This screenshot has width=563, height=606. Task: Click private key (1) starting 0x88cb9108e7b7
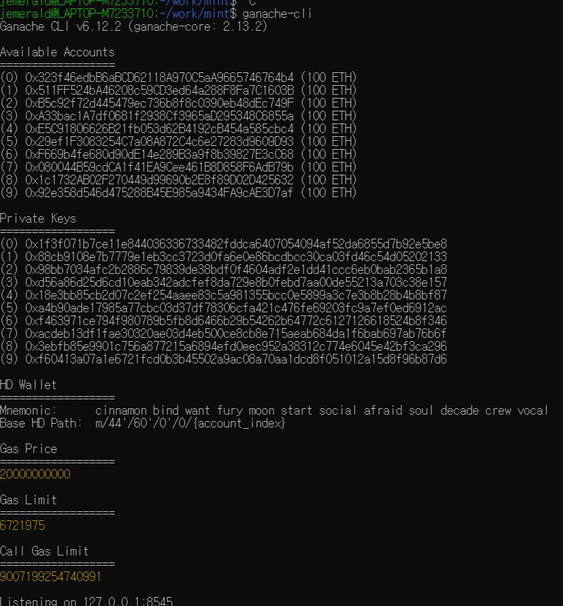(x=236, y=257)
